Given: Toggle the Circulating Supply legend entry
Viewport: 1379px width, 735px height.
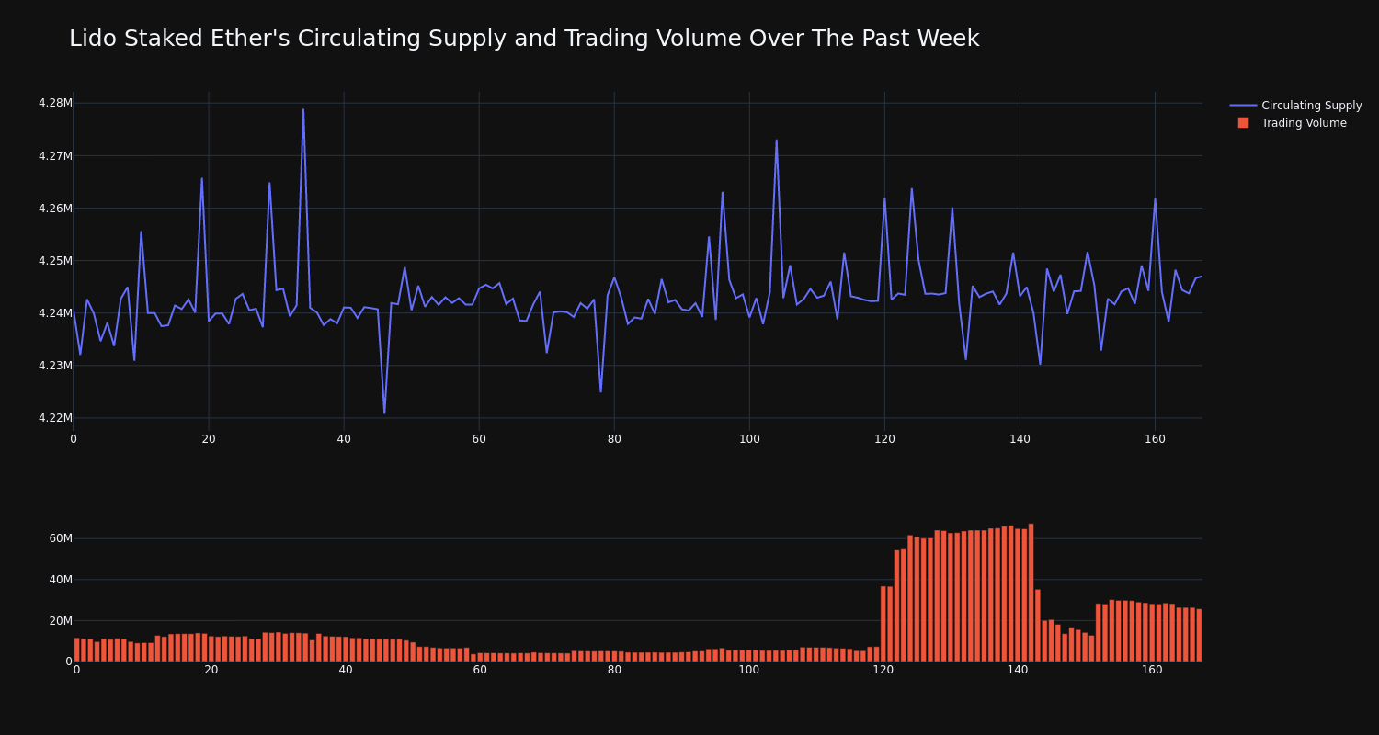Looking at the screenshot, I should click(x=1295, y=106).
